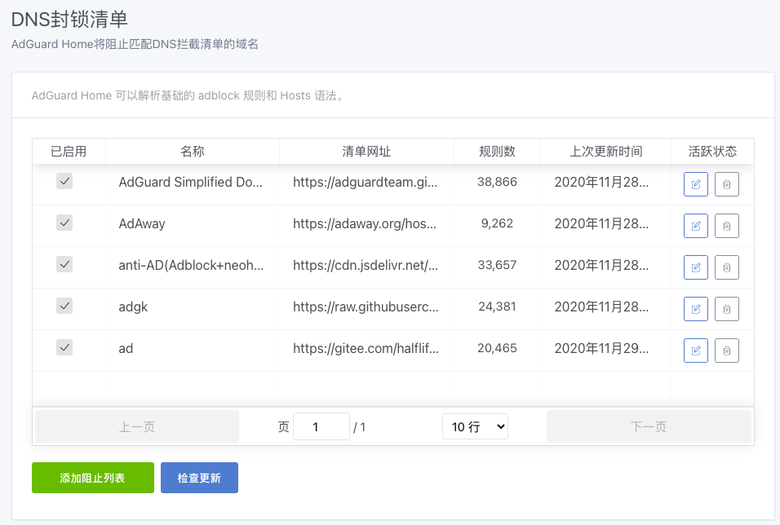Sort by the 规则数 column header
780x525 pixels.
click(x=497, y=151)
